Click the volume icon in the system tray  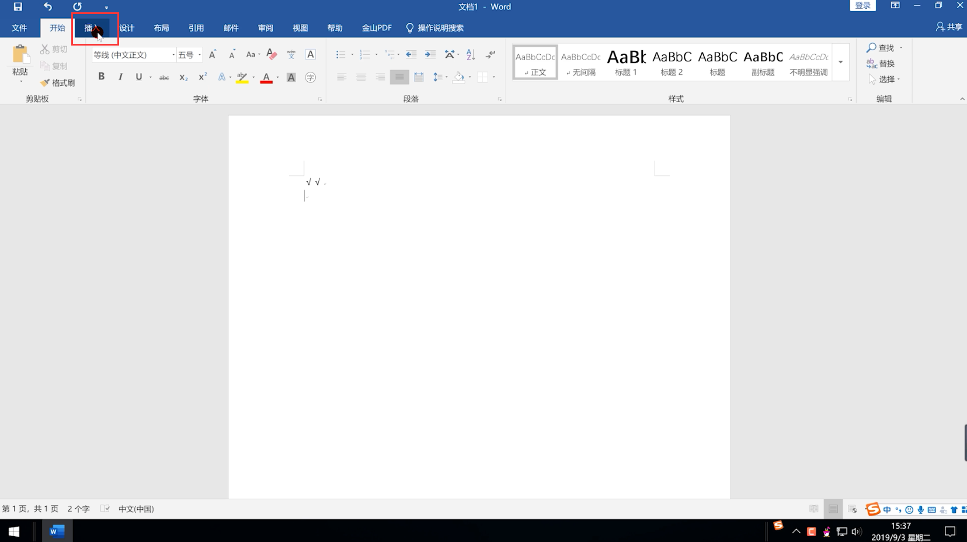856,531
